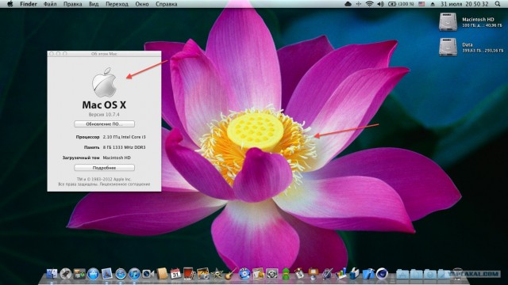Open iTunes music note icon
508x285 pixels.
click(x=134, y=274)
